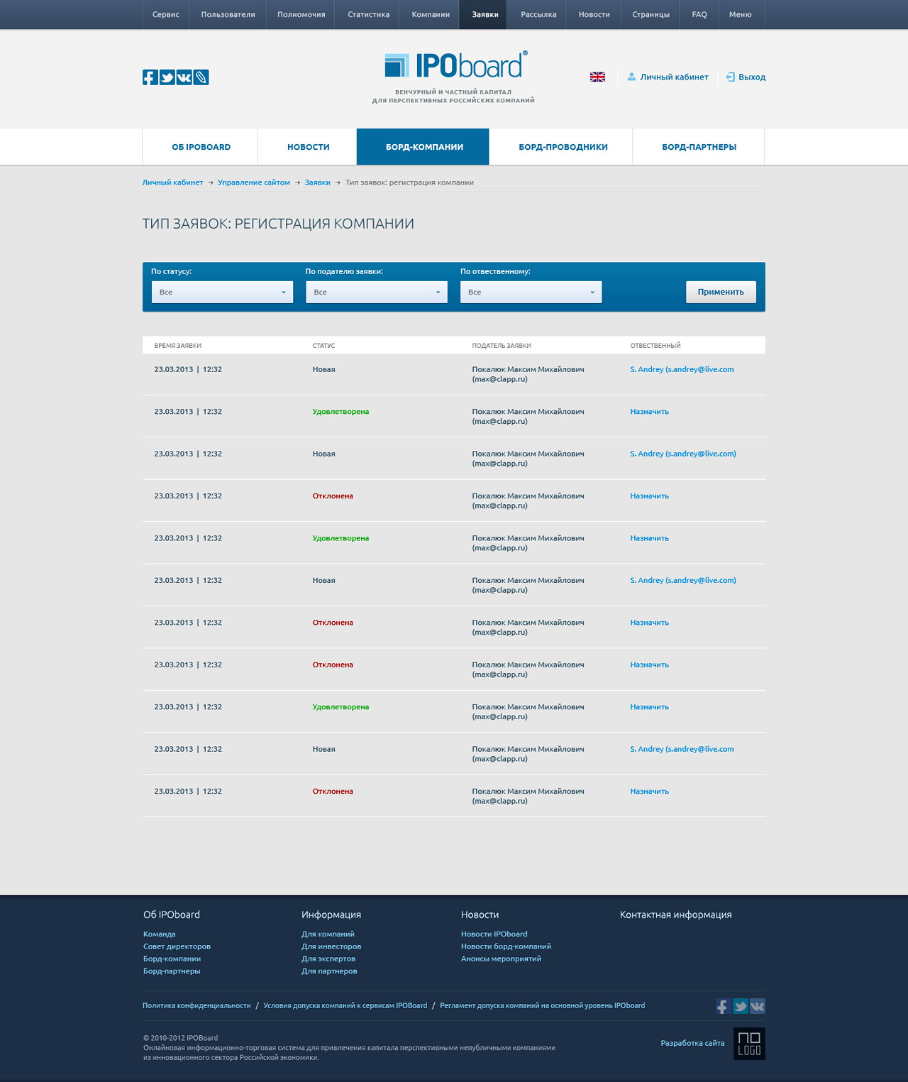Click "Управление сайтом" in the breadcrumb
The height and width of the screenshot is (1082, 908).
254,182
